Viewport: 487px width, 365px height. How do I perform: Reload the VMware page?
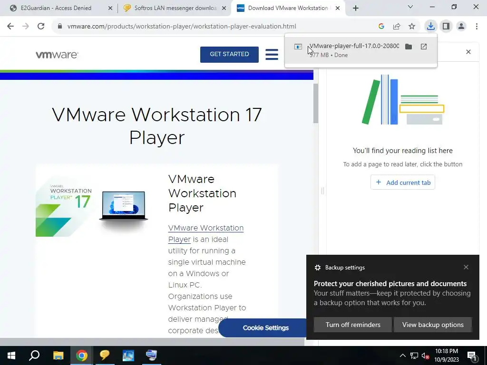coord(41,27)
